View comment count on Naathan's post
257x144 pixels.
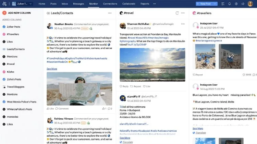110,109
